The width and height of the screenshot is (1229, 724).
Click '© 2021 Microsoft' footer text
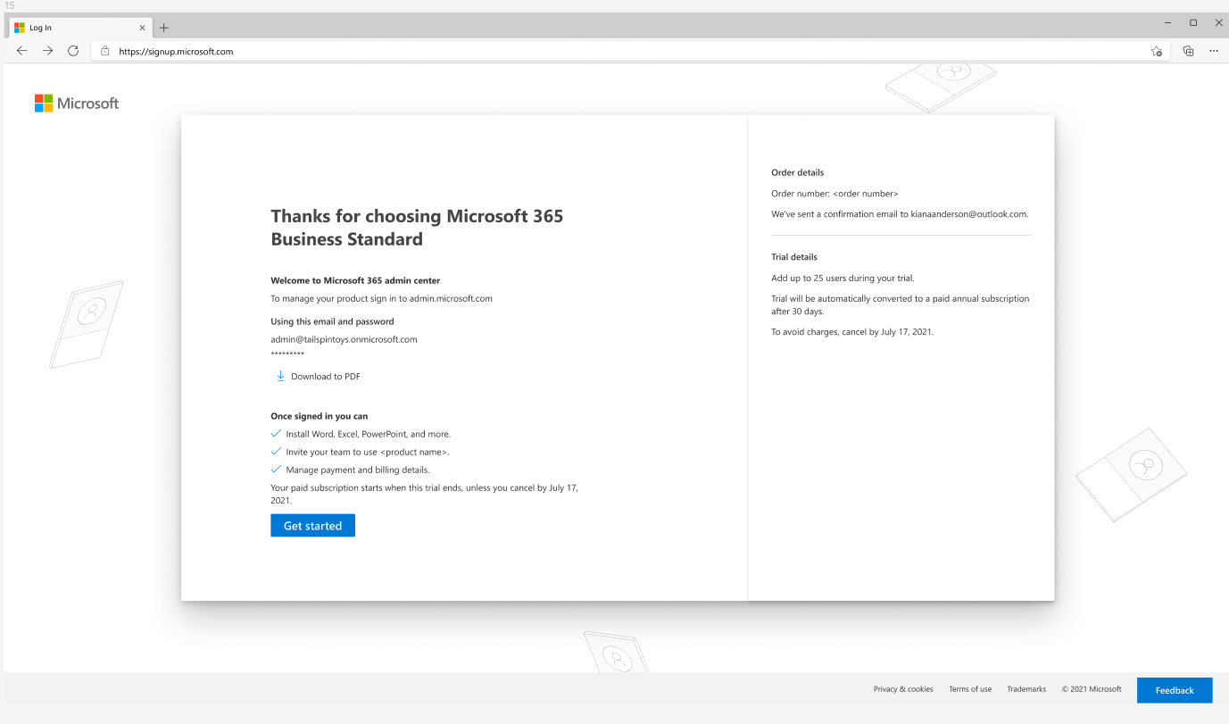(1092, 689)
